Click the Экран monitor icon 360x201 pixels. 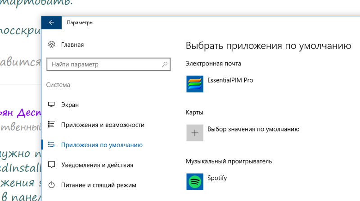51,105
